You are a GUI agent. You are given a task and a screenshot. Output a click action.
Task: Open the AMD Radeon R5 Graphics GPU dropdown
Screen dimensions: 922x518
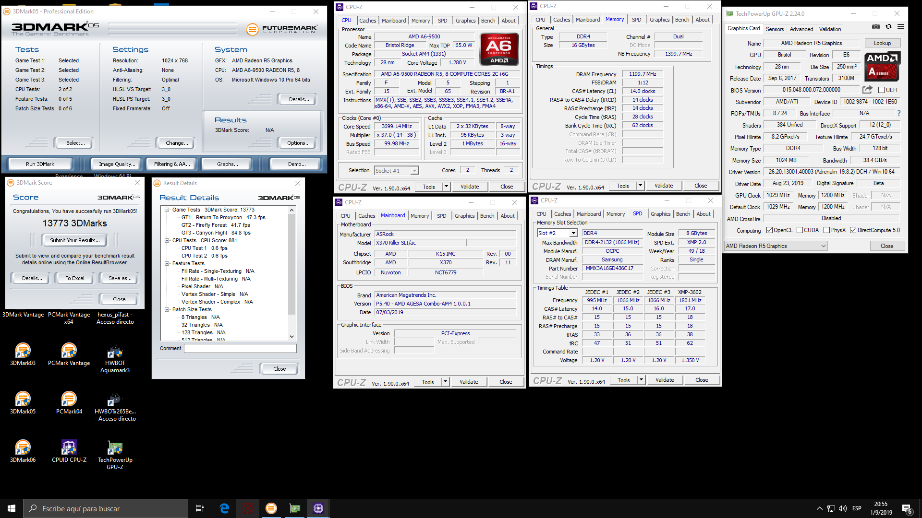pos(776,246)
